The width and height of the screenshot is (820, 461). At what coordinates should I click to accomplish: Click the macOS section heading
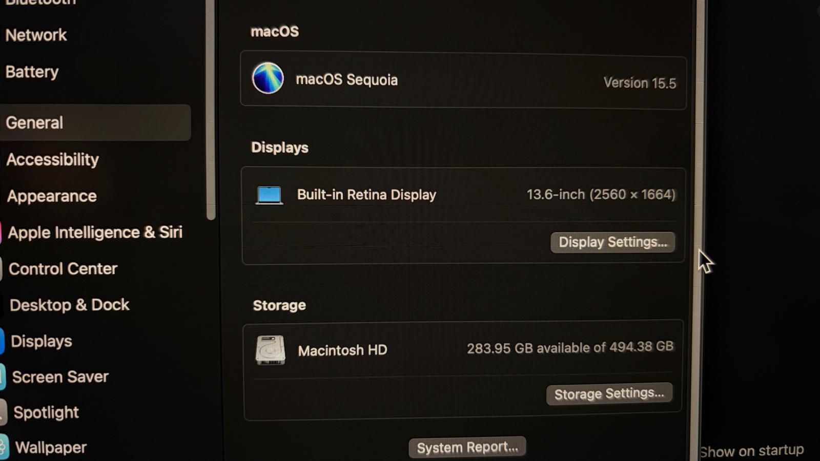click(x=275, y=32)
